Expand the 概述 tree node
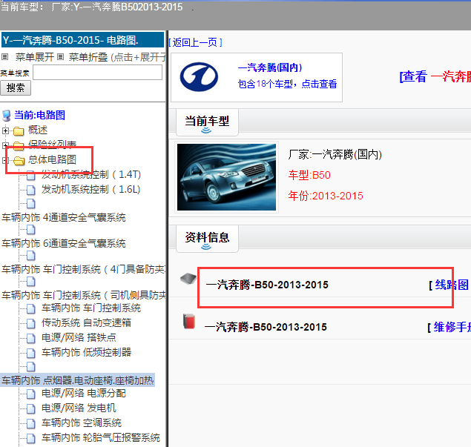The image size is (471, 447). coord(5,130)
